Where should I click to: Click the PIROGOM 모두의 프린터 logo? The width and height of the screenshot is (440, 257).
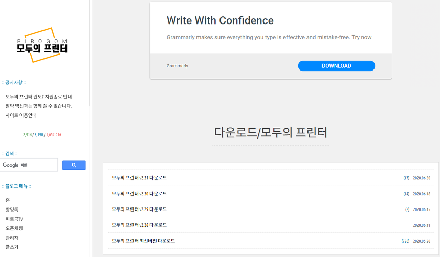[42, 45]
